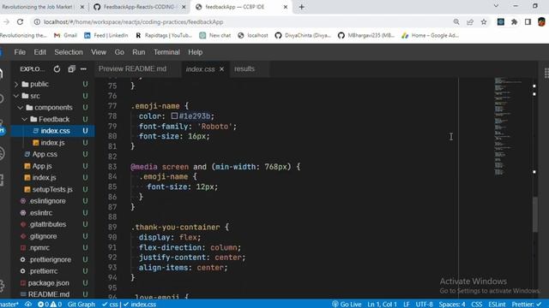Open the Run menu
The height and width of the screenshot is (308, 549).
click(139, 52)
